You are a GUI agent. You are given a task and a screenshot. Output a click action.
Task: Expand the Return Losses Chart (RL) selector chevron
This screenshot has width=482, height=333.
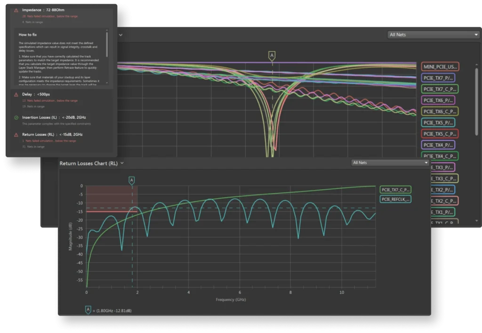coord(122,163)
